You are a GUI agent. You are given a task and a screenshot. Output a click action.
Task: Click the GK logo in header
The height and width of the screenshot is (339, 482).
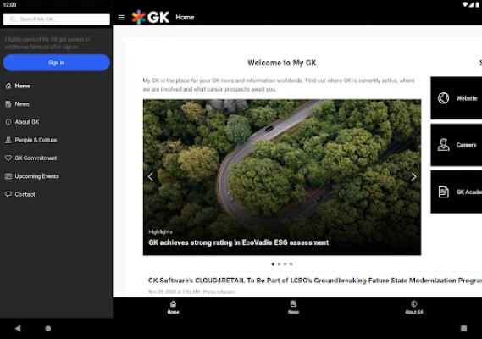tap(150, 17)
